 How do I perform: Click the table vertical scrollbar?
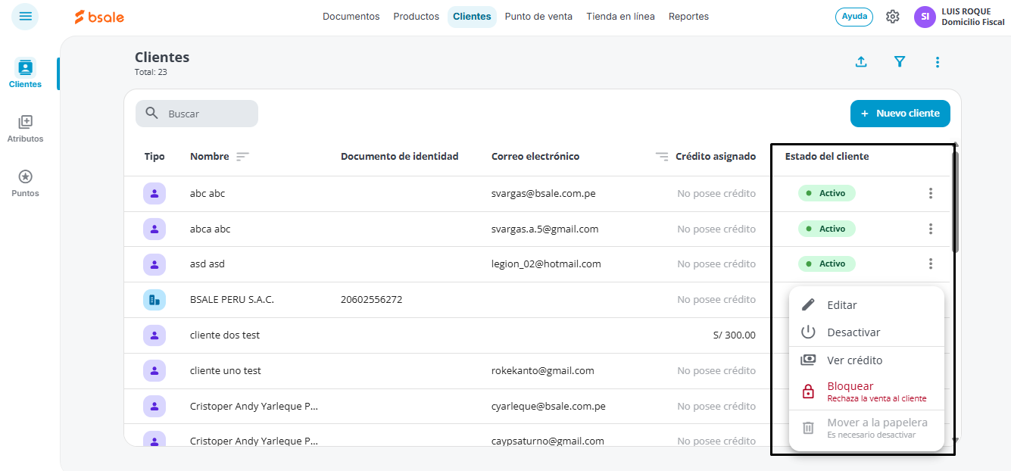956,201
